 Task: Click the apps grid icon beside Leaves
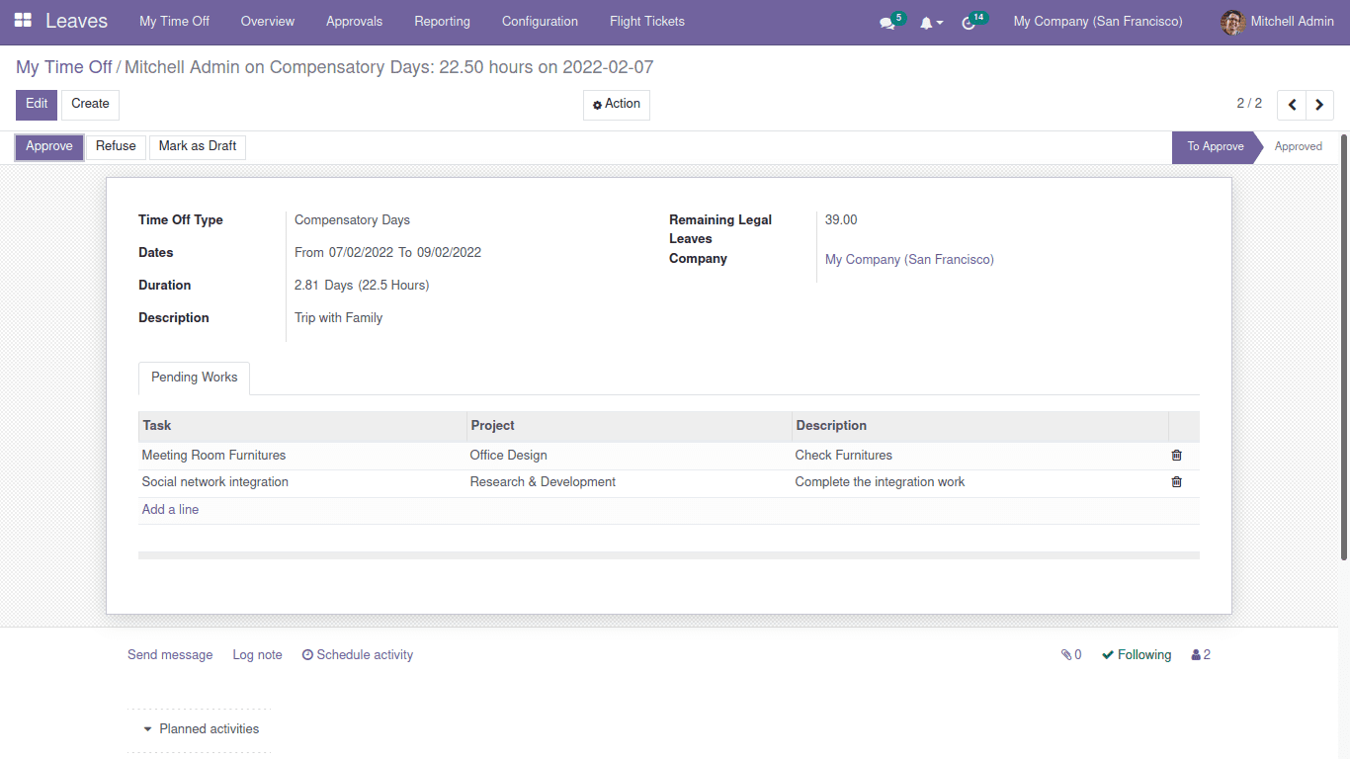coord(22,20)
